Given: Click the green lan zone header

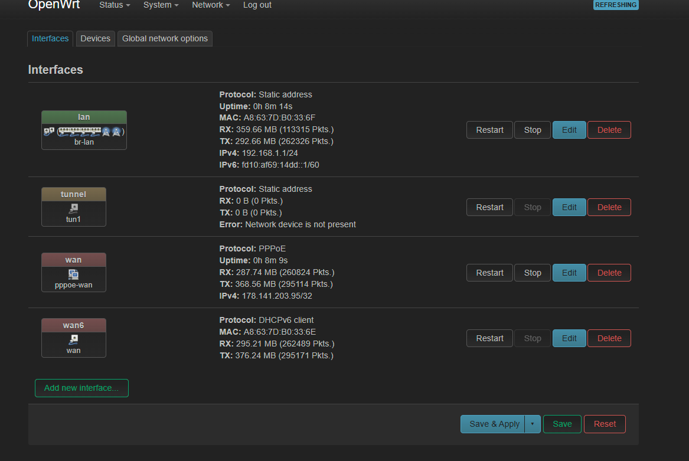Looking at the screenshot, I should pos(84,117).
